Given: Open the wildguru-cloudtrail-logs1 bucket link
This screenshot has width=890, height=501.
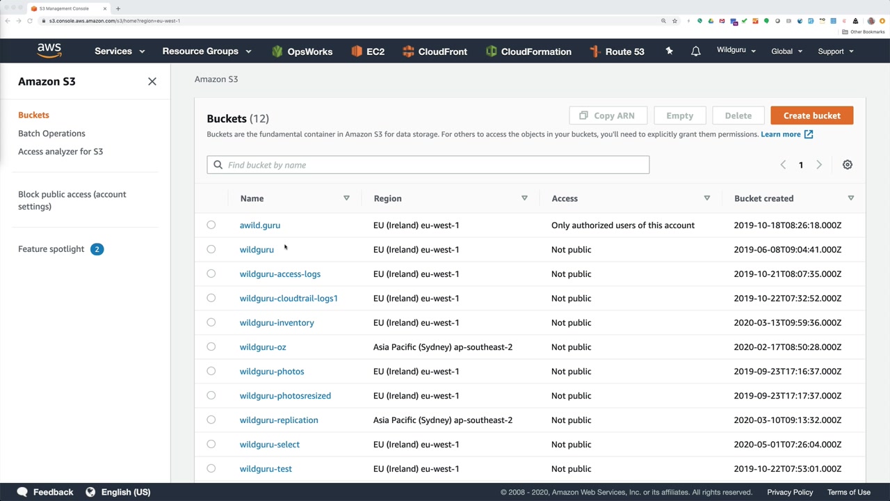Looking at the screenshot, I should (x=289, y=298).
